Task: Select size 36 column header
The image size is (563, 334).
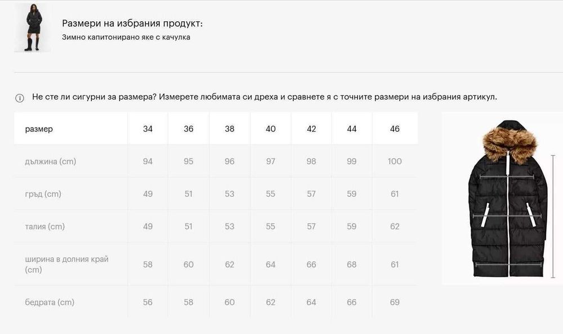Action: (189, 129)
